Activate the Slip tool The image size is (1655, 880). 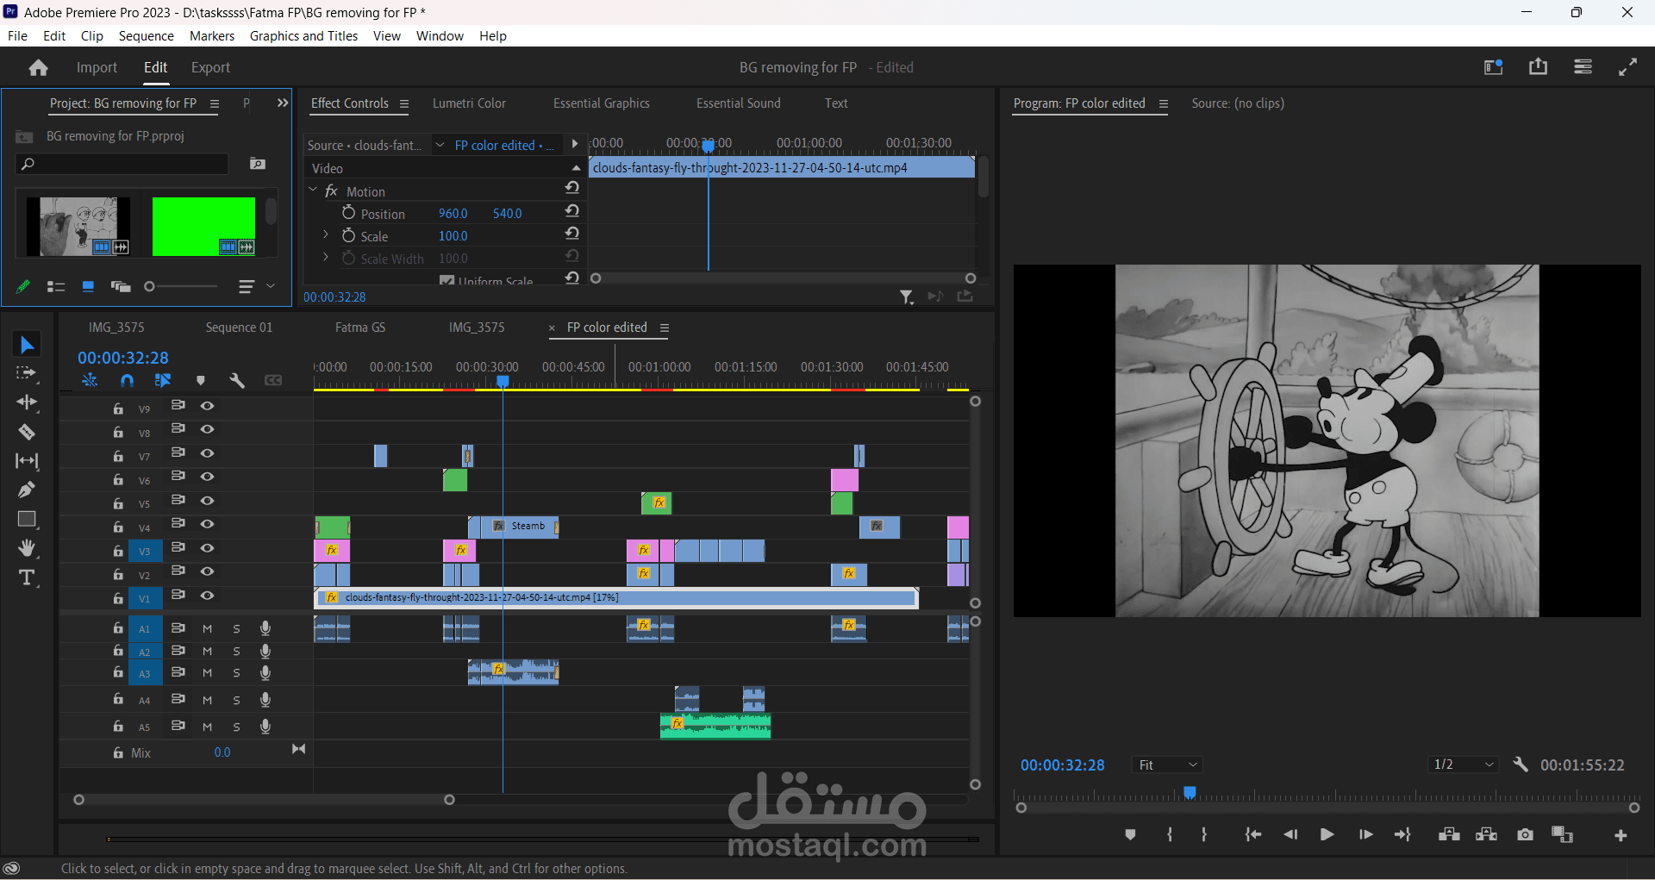(x=27, y=461)
